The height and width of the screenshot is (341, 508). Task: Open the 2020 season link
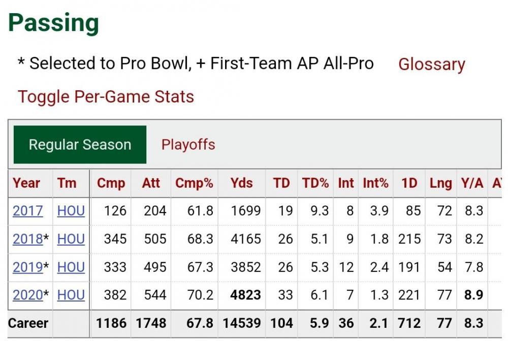pos(28,295)
